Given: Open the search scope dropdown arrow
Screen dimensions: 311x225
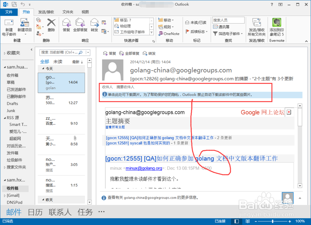Looking at the screenshot, I should [x=88, y=52].
